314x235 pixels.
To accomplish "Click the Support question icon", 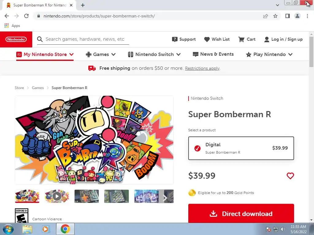I will (175, 39).
